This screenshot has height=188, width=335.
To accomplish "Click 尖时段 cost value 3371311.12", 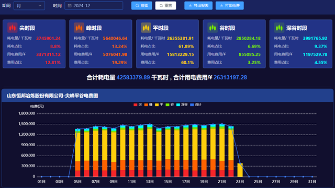I will tap(48, 54).
